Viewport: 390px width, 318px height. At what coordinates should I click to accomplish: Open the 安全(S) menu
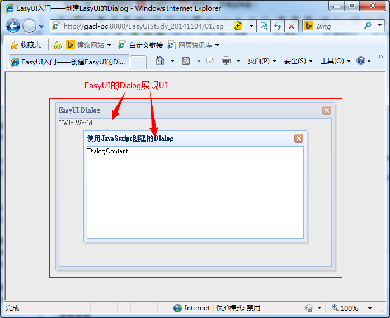click(298, 61)
